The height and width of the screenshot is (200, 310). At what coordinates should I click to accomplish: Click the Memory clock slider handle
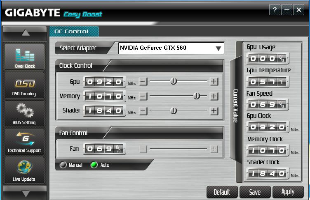click(197, 96)
